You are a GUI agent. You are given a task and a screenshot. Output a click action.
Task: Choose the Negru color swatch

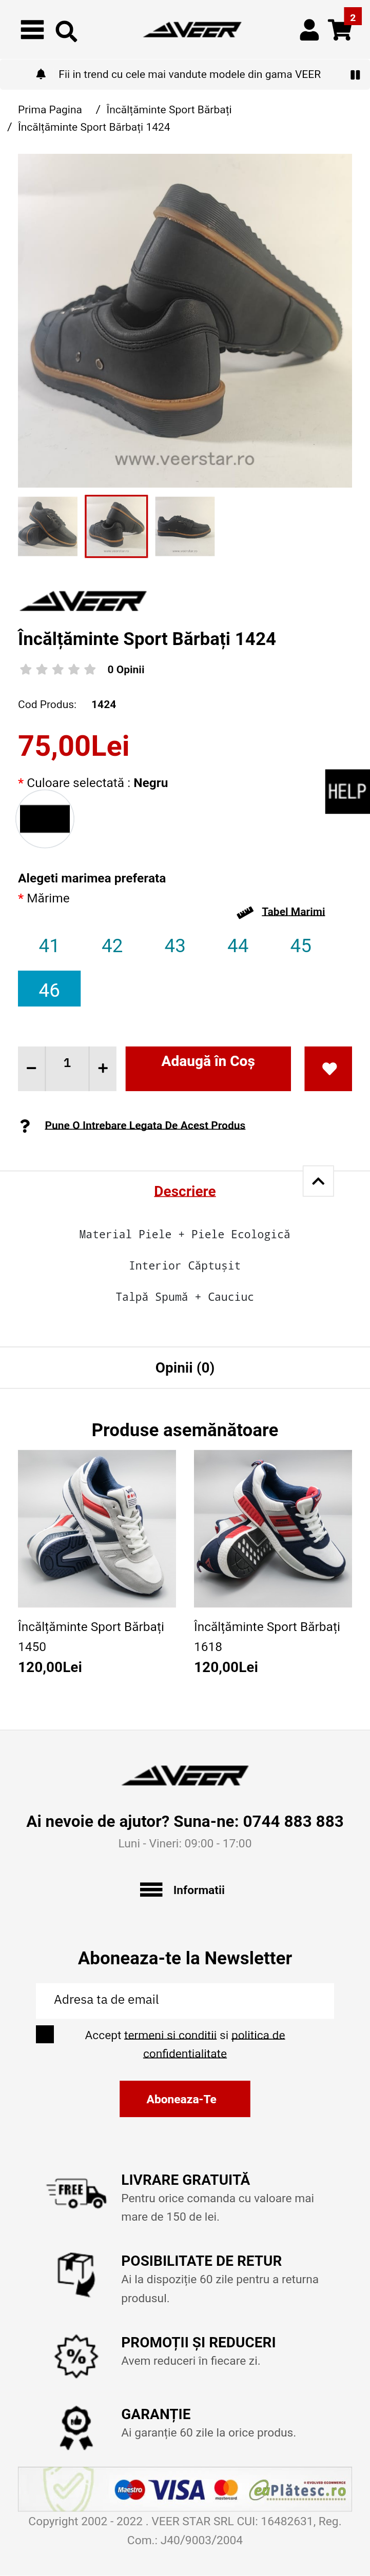(45, 818)
